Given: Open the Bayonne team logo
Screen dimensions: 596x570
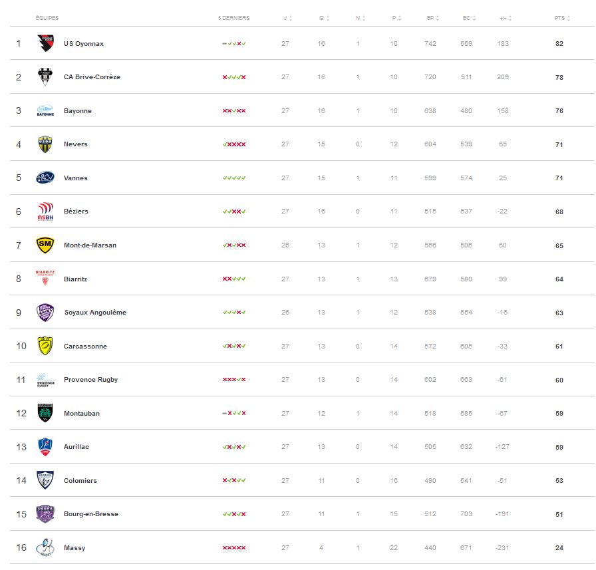Looking at the screenshot, I should [x=45, y=110].
